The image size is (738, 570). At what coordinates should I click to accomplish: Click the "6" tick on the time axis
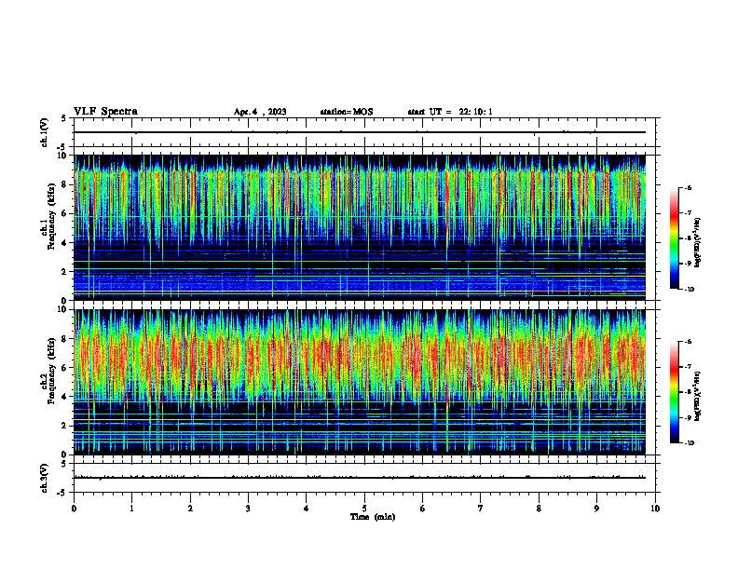coord(423,509)
